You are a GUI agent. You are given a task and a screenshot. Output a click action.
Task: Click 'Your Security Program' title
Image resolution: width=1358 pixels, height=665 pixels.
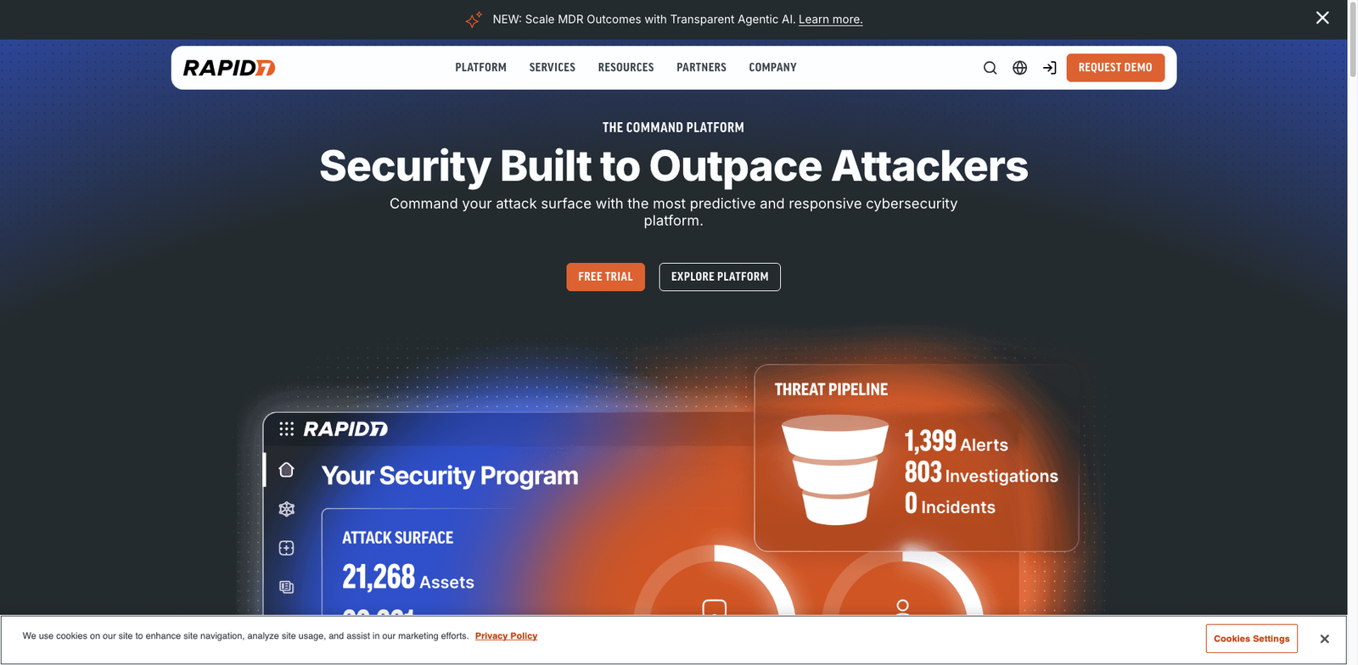450,476
